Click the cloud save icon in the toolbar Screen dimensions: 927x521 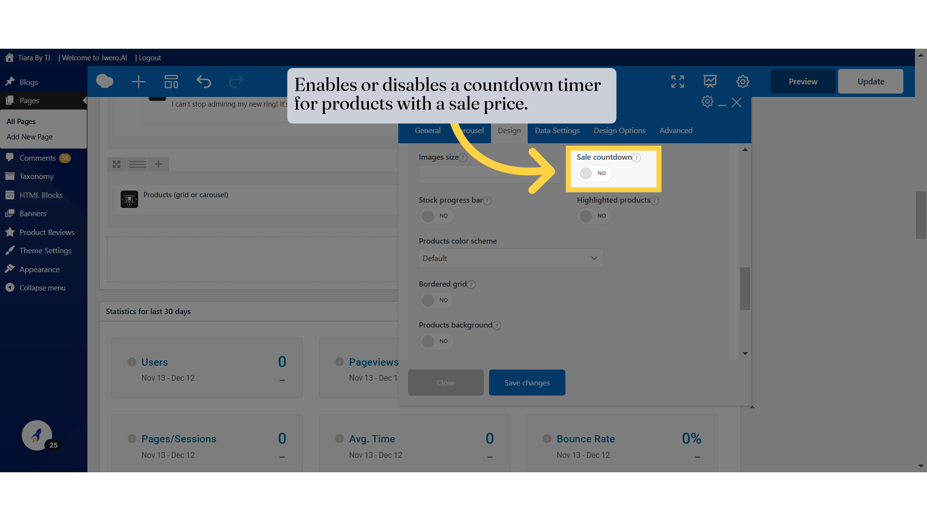[104, 82]
